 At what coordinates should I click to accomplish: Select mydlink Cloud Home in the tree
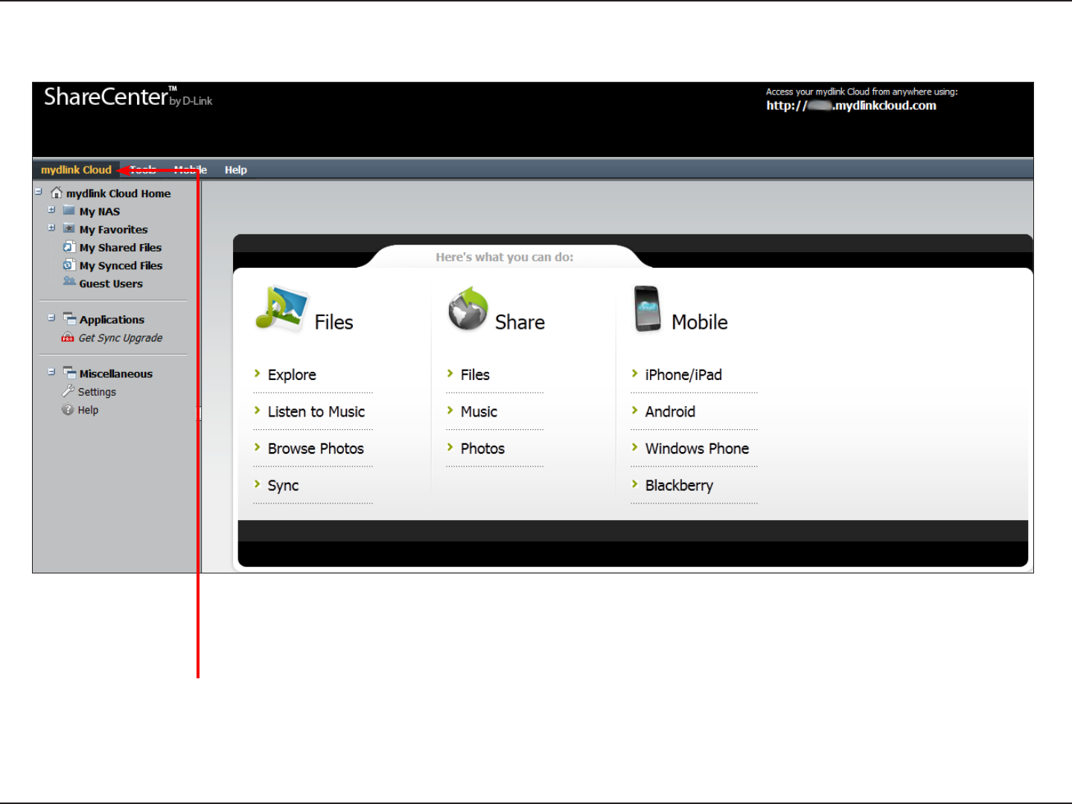tap(118, 193)
